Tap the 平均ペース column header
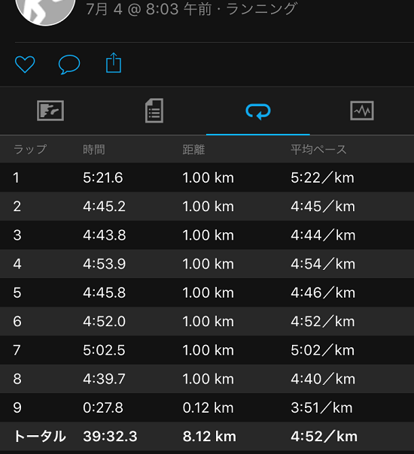This screenshot has height=454, width=414. [318, 150]
